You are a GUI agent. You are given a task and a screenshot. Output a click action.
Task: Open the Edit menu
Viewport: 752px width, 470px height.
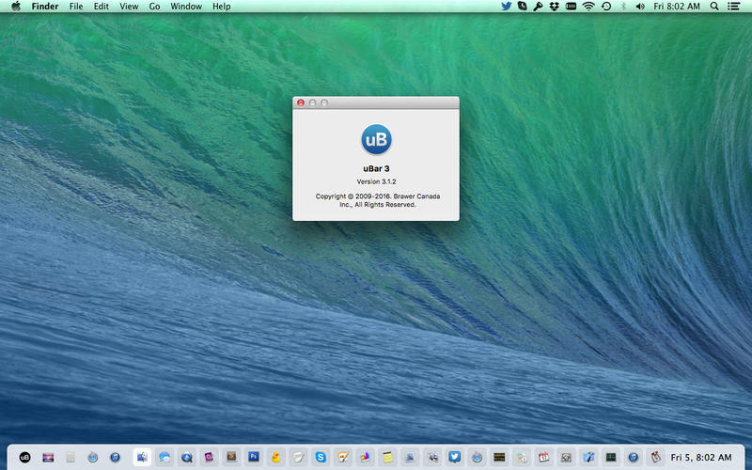click(x=102, y=7)
